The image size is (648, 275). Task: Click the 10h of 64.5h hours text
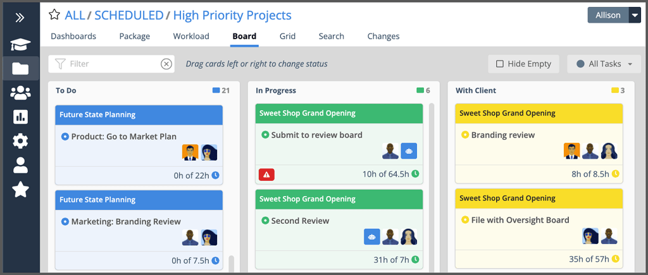(386, 174)
